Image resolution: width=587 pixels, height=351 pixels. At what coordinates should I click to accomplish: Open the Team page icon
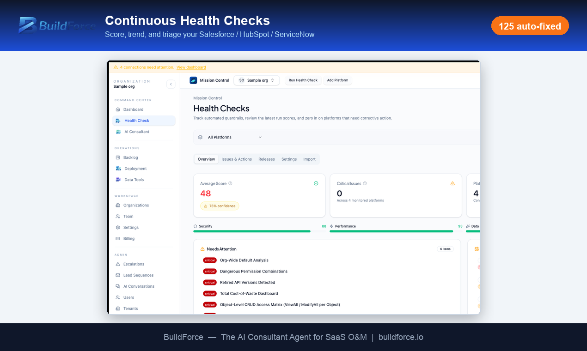pos(118,216)
